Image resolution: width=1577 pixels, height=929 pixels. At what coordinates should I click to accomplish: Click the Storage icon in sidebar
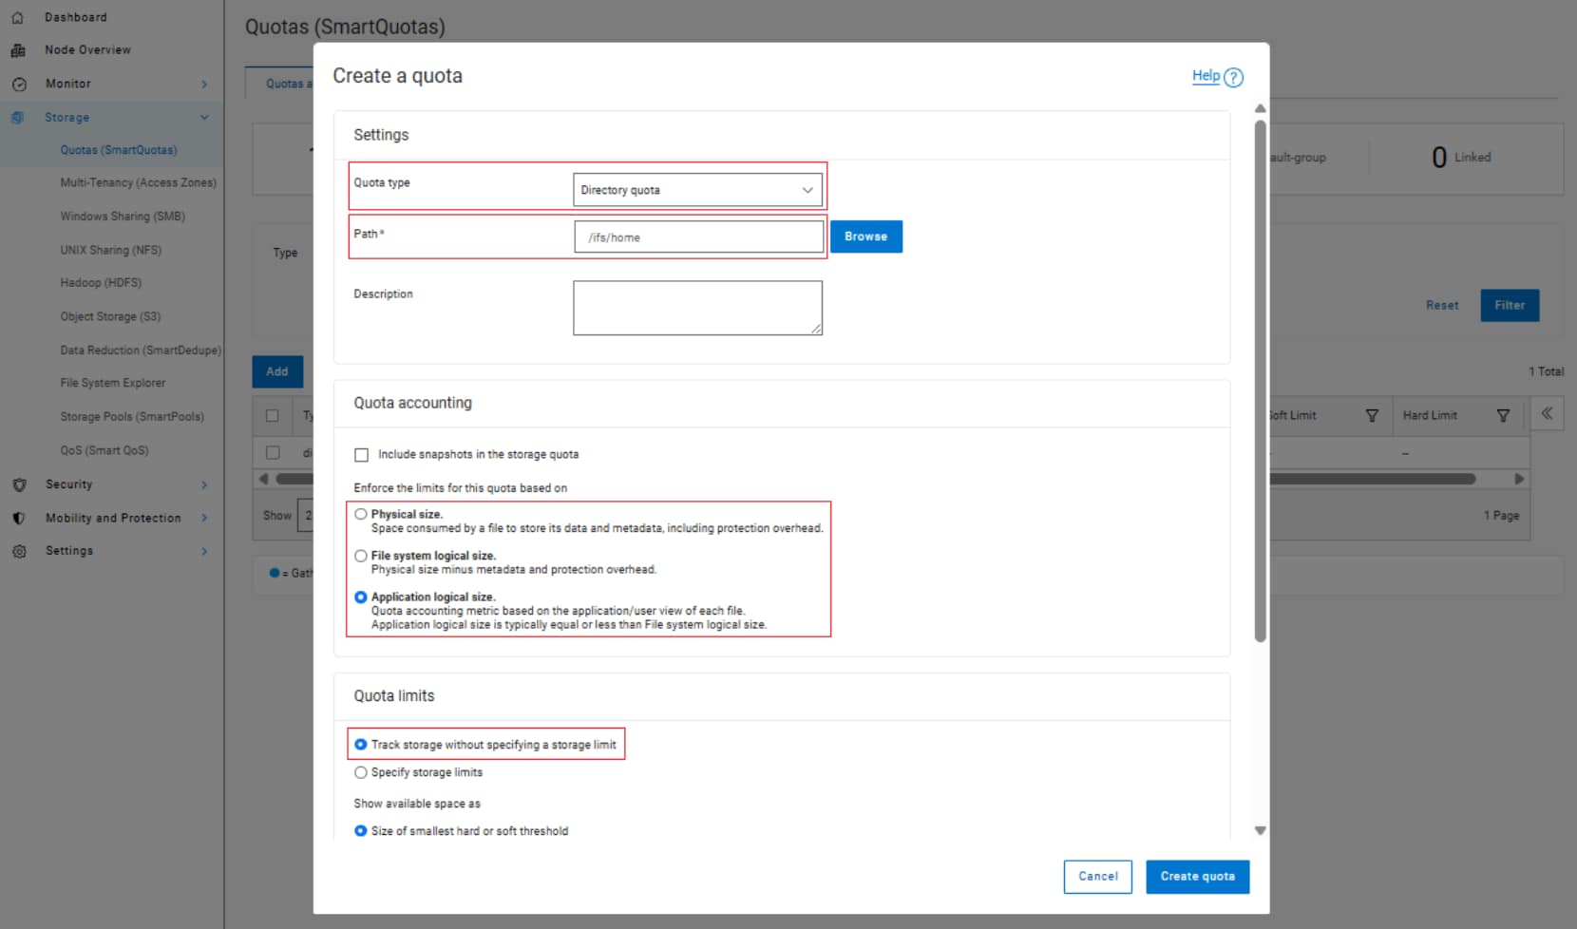pos(17,118)
